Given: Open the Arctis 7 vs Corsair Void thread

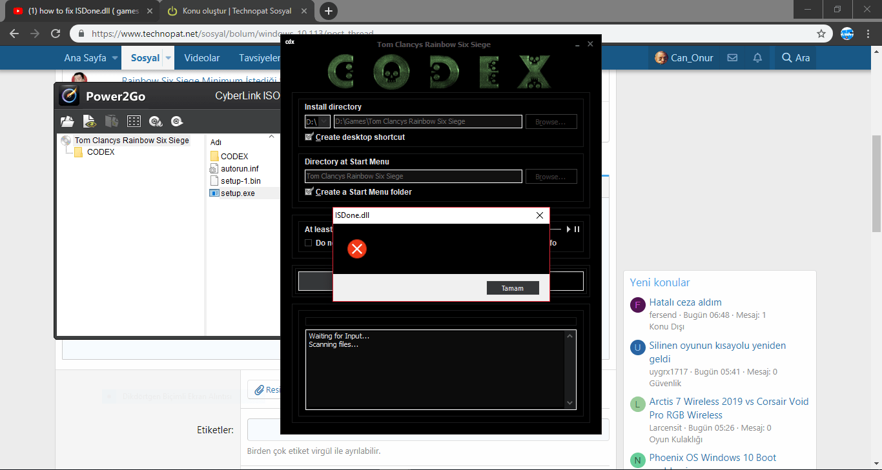Looking at the screenshot, I should point(729,408).
